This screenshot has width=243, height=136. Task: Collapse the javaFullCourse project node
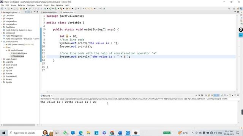click(2, 42)
